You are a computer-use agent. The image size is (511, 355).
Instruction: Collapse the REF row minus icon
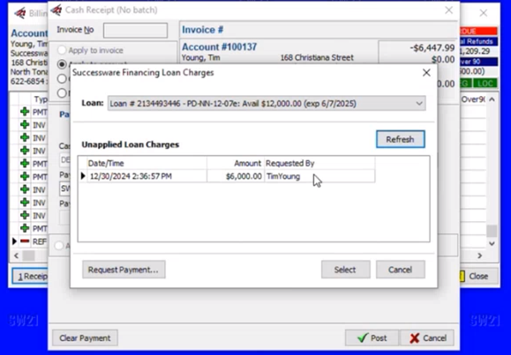point(25,241)
